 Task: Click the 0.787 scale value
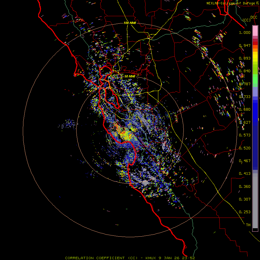pyautogui.click(x=245, y=84)
